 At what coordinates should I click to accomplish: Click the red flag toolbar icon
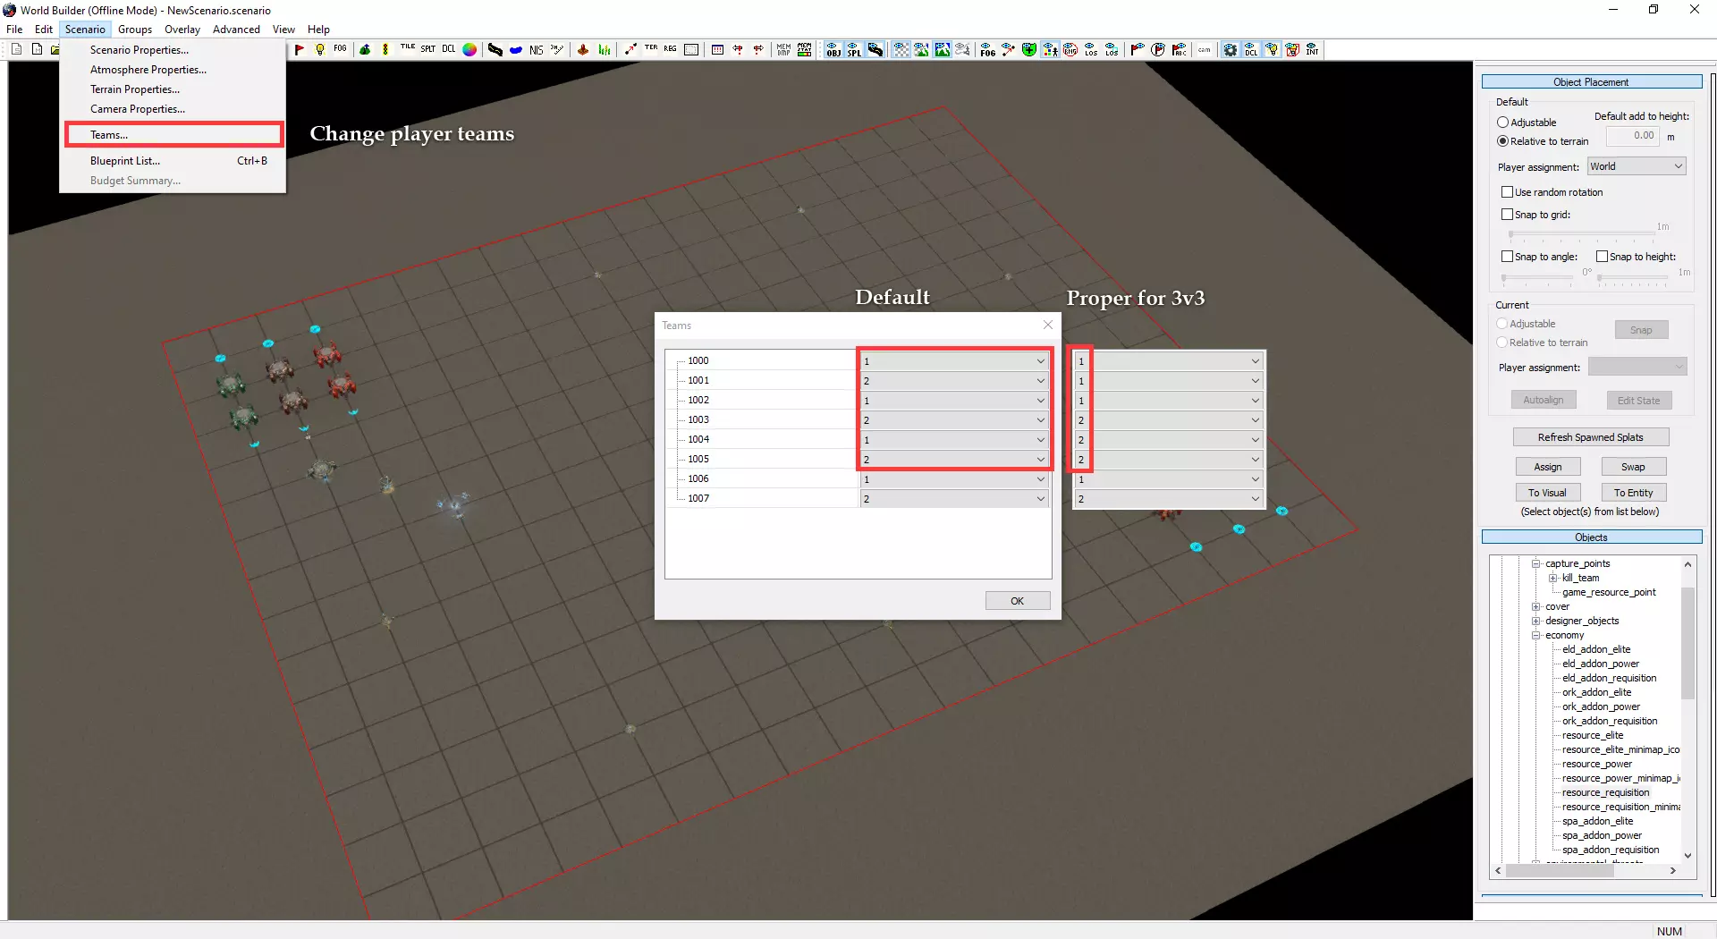pos(300,50)
